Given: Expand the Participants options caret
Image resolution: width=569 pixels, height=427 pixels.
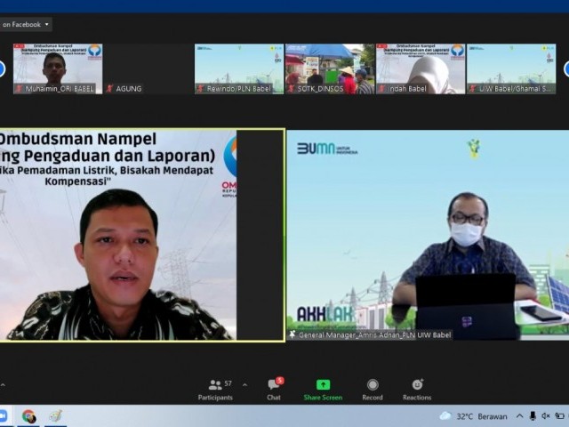Looking at the screenshot, I should (244, 385).
